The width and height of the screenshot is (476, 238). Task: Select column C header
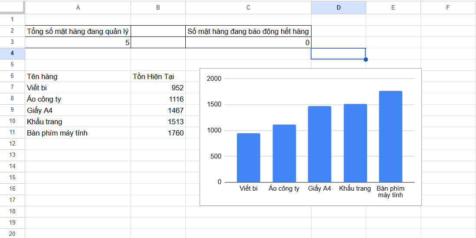248,7
